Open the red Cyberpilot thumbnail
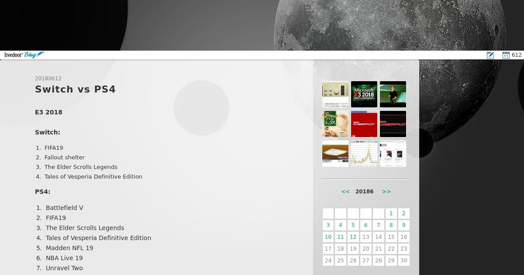The height and width of the screenshot is (275, 524). point(364,124)
